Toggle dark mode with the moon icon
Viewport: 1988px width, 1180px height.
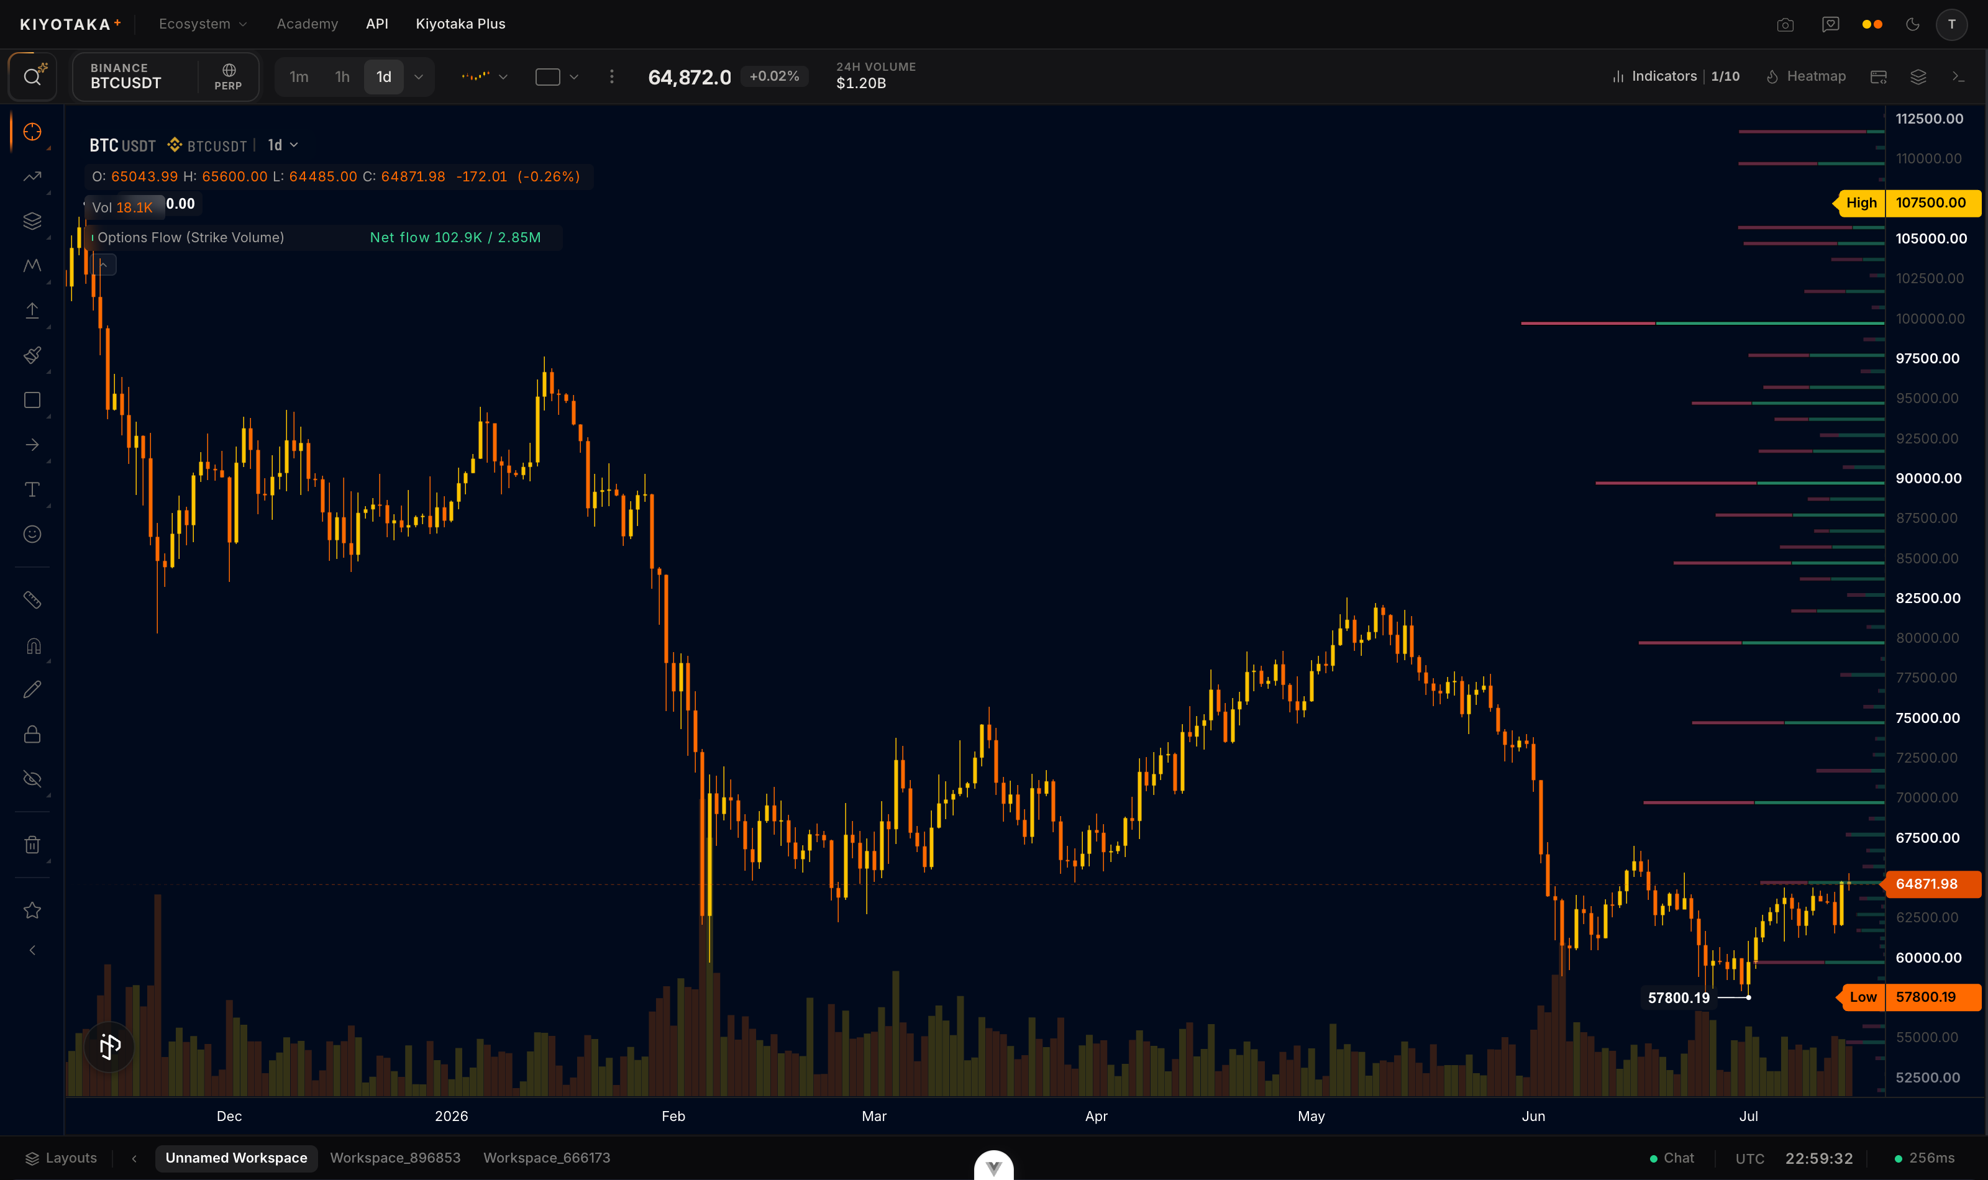pyautogui.click(x=1912, y=25)
